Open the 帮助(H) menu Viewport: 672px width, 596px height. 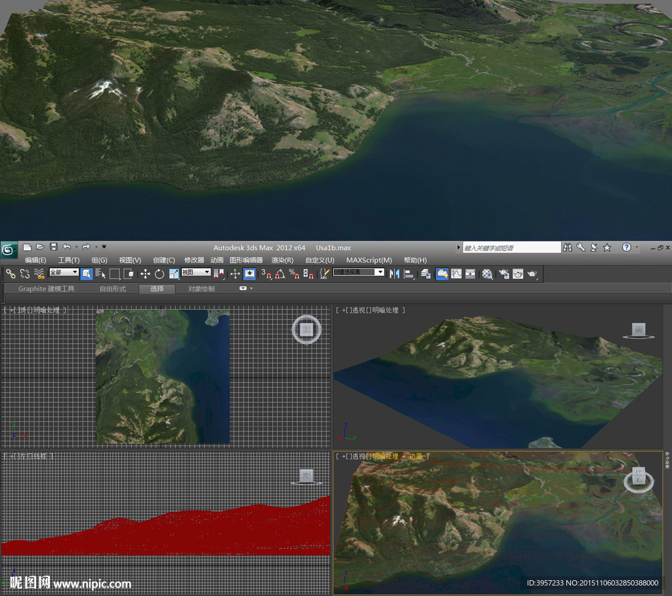coord(415,260)
